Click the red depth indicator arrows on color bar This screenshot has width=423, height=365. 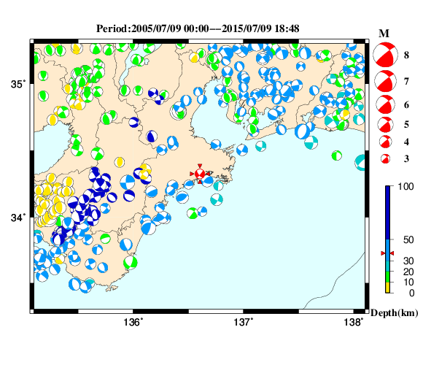click(x=387, y=253)
